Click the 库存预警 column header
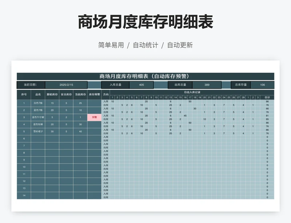 (95, 95)
